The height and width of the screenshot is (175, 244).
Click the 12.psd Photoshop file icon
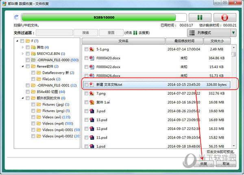(x=92, y=129)
